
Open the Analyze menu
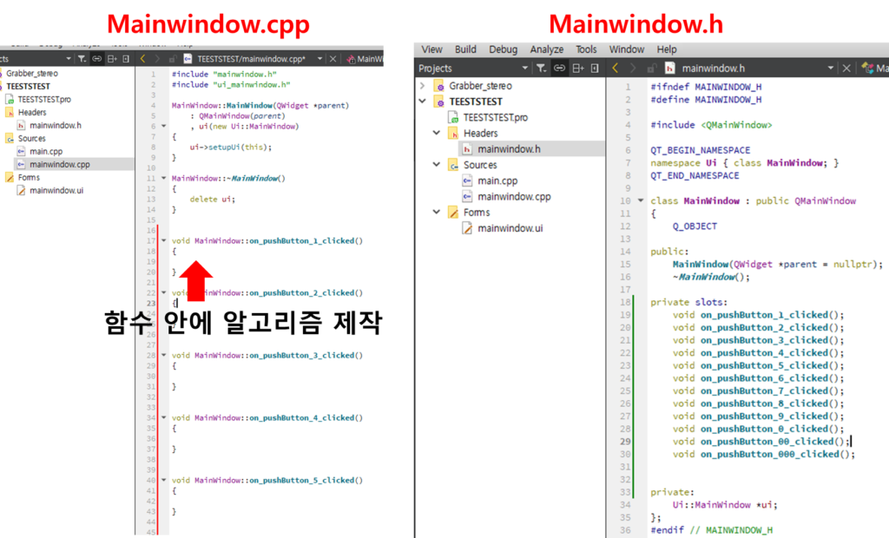[546, 49]
